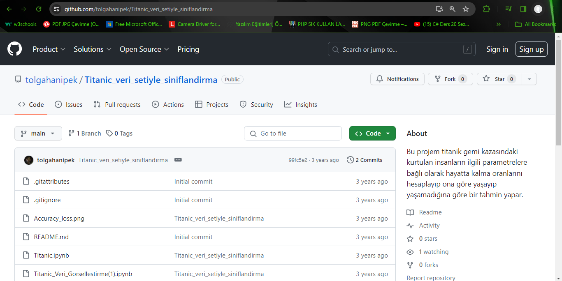This screenshot has height=281, width=562.
Task: Click the Sign up button
Action: [531, 49]
